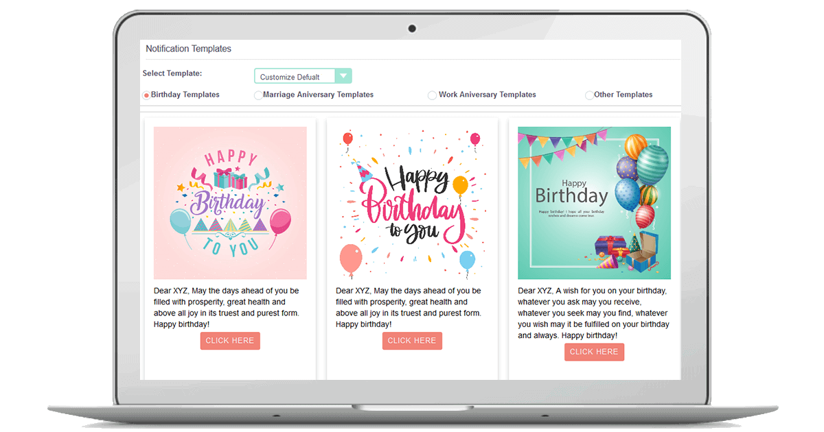Select the Marriage Aniversary Templates radio button
Image resolution: width=824 pixels, height=432 pixels.
258,95
